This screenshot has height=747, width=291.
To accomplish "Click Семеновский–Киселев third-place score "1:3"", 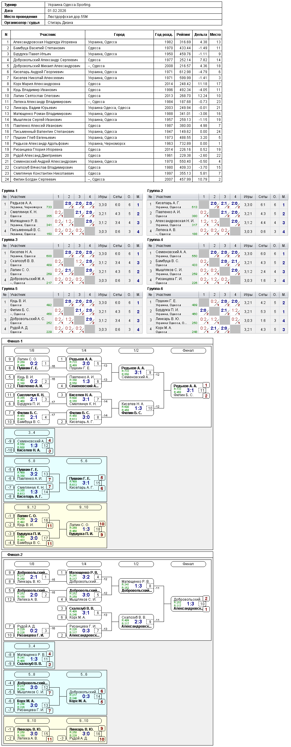I will [34, 445].
